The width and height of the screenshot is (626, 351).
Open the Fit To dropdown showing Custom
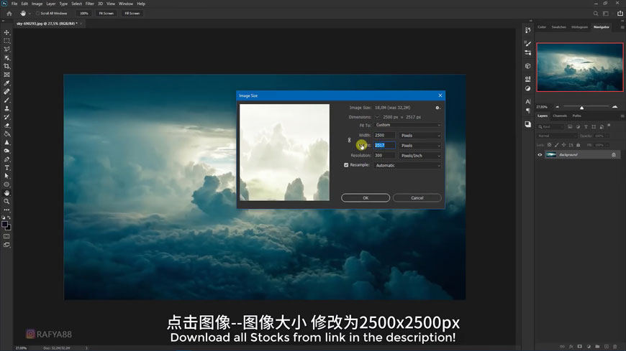click(407, 125)
